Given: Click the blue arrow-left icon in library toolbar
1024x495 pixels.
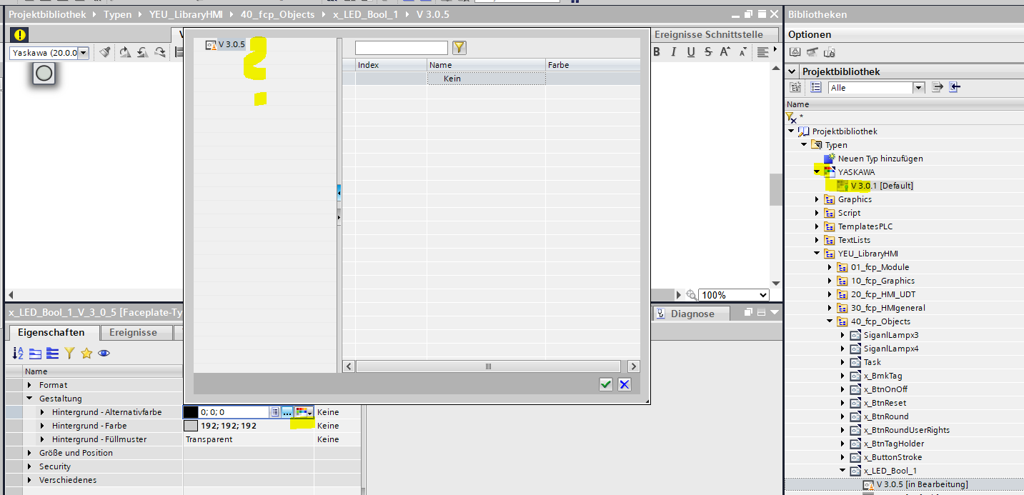Looking at the screenshot, I should coord(955,87).
